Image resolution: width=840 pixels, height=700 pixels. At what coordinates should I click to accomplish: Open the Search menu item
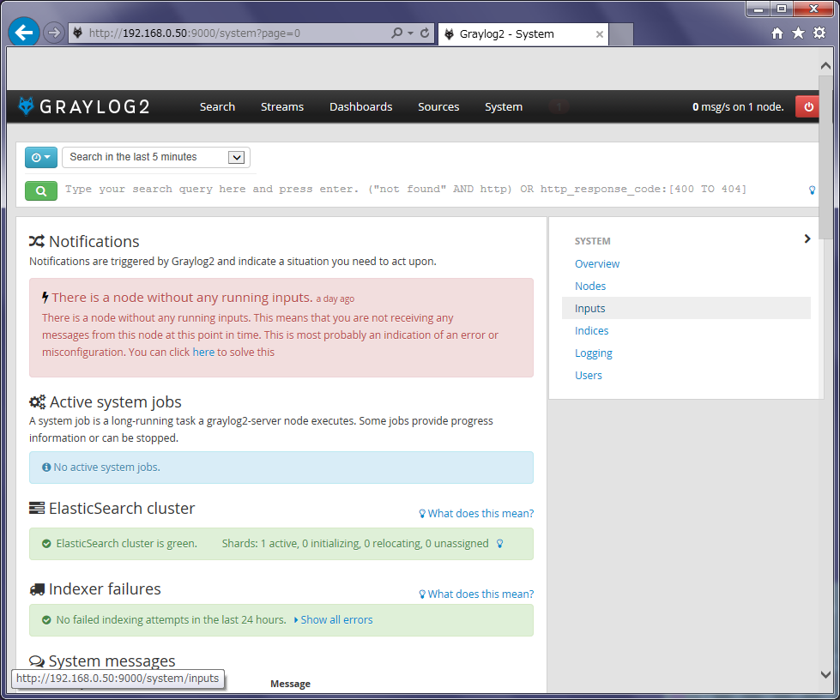(x=217, y=106)
